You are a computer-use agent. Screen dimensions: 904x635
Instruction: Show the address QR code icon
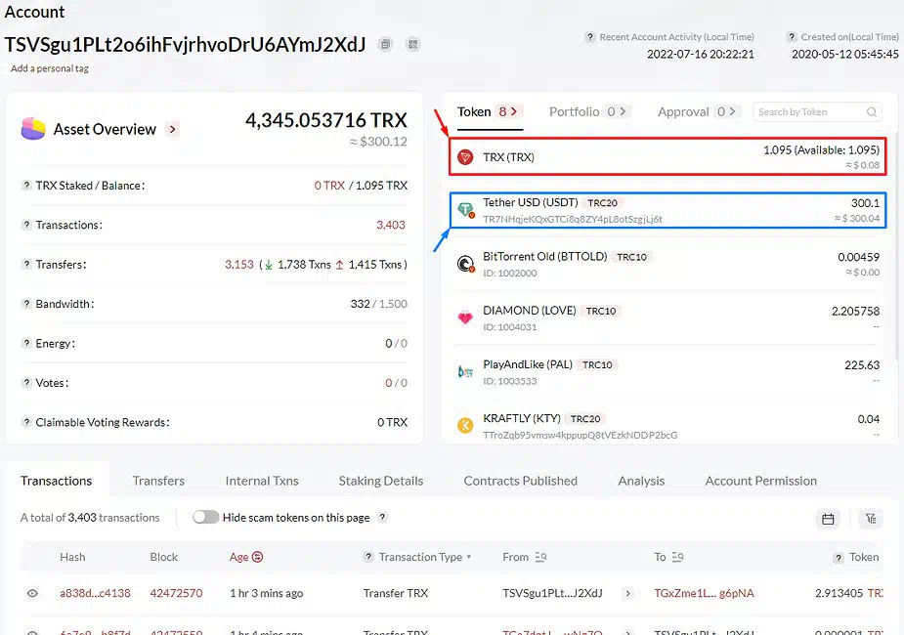412,44
